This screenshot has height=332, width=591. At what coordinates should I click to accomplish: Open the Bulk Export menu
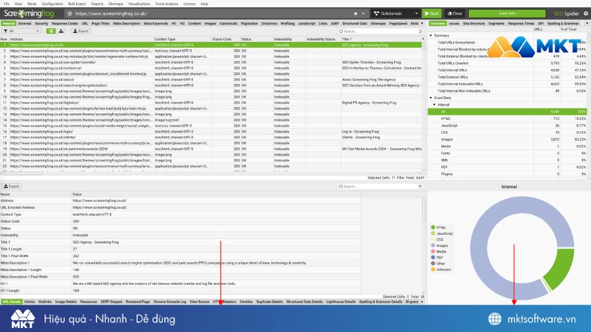(x=77, y=4)
